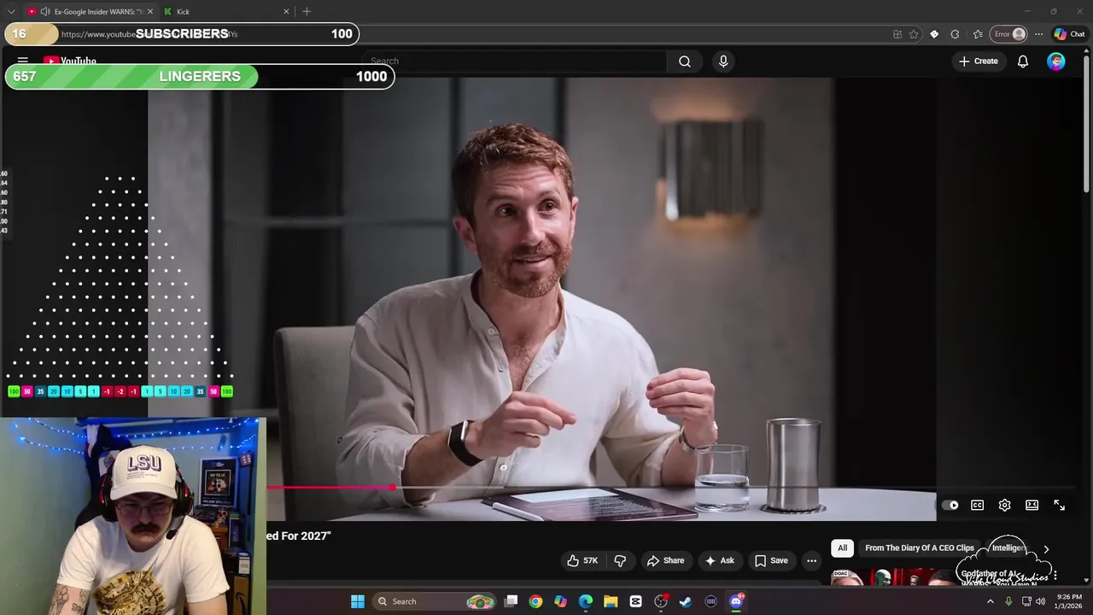Switch to the Ex-Google Insider WARNS tab
Viewport: 1093px width, 615px height.
[x=90, y=12]
